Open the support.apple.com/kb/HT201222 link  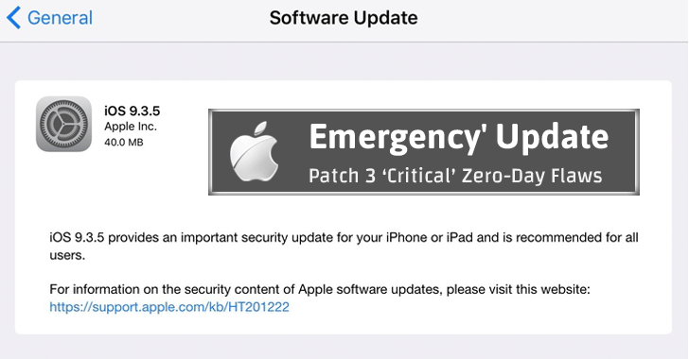169,307
